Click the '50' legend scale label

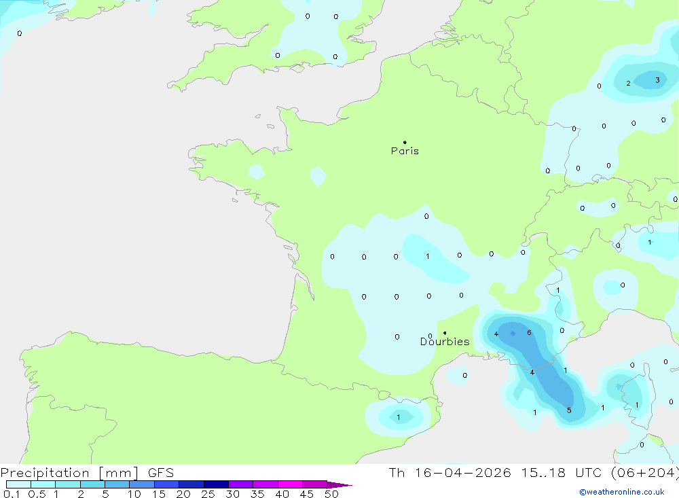tap(331, 494)
